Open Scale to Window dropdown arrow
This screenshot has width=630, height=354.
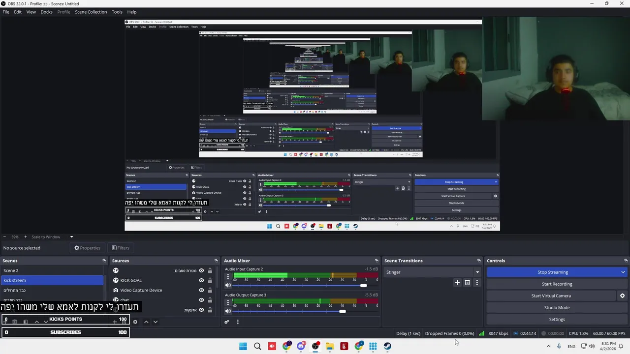pos(71,237)
